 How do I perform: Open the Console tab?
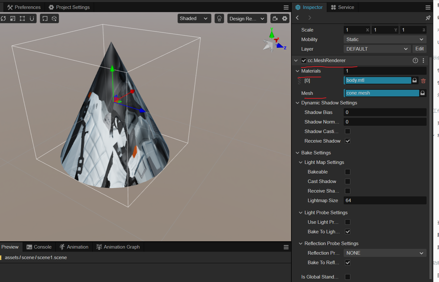pyautogui.click(x=39, y=247)
